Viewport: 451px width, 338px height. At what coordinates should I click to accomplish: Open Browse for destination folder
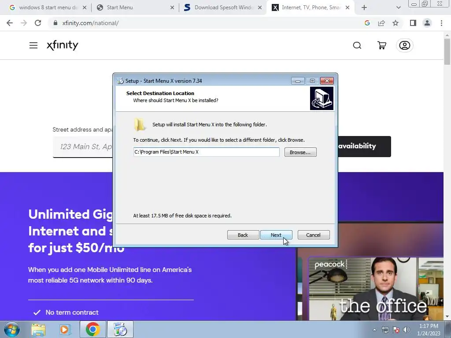300,152
